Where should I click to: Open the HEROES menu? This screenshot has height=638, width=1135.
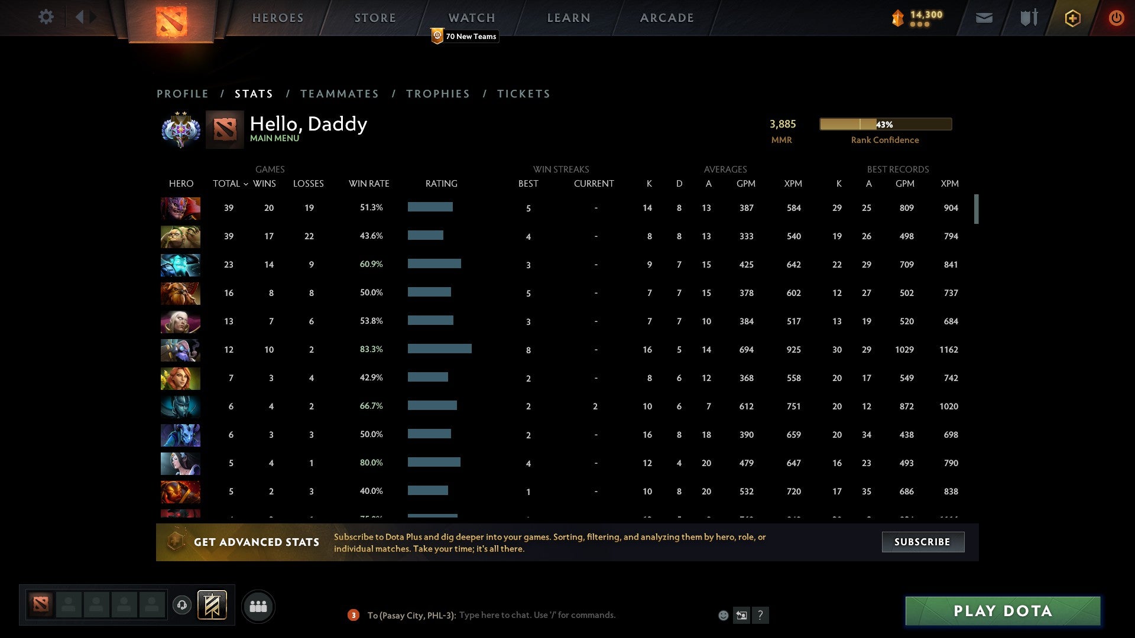pyautogui.click(x=278, y=18)
